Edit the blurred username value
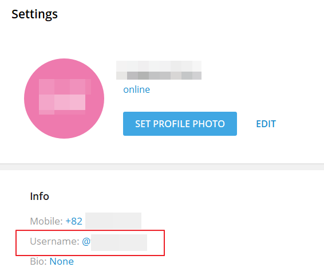This screenshot has width=324, height=275. 119,242
